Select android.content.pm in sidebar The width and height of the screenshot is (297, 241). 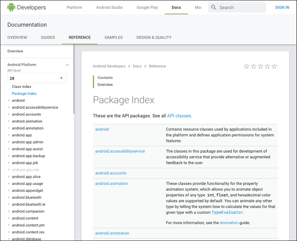point(28,225)
